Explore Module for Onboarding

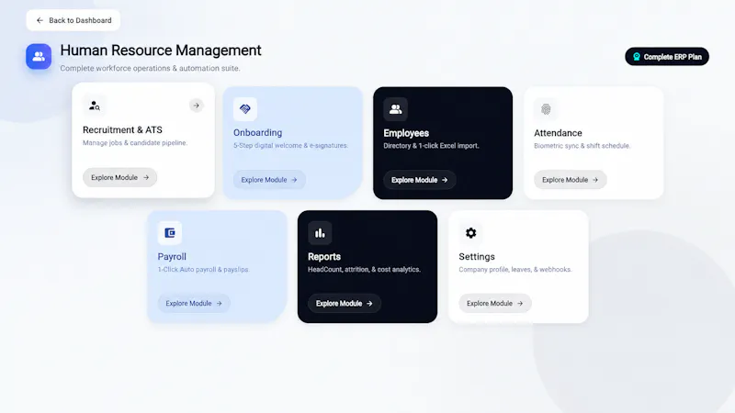[269, 180]
